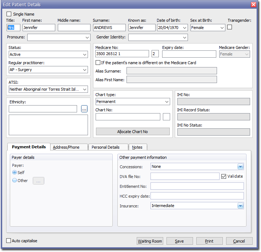Click the Other payer ellipsis button
The width and height of the screenshot is (261, 252).
coord(39,181)
